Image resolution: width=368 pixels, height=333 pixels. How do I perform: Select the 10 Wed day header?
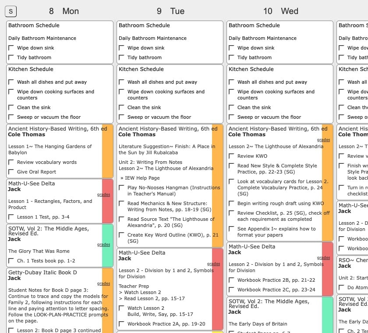[x=281, y=11]
